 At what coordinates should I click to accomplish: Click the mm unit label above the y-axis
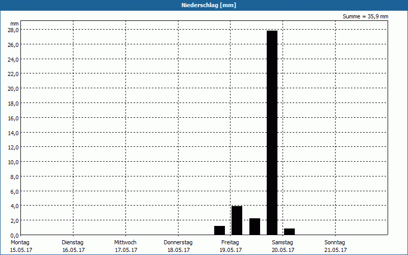point(15,23)
